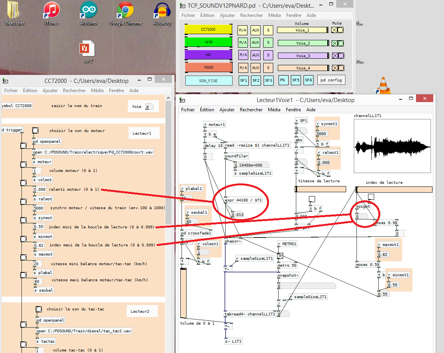Screen dimensions: 444x353
Task: Click the Vitesse de lecture slider
Action: click(320, 189)
